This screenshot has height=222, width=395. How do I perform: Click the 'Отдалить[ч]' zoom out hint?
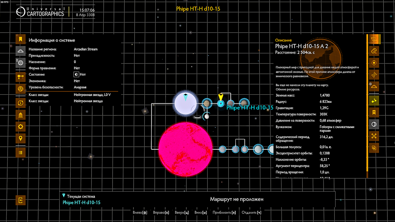251,212
